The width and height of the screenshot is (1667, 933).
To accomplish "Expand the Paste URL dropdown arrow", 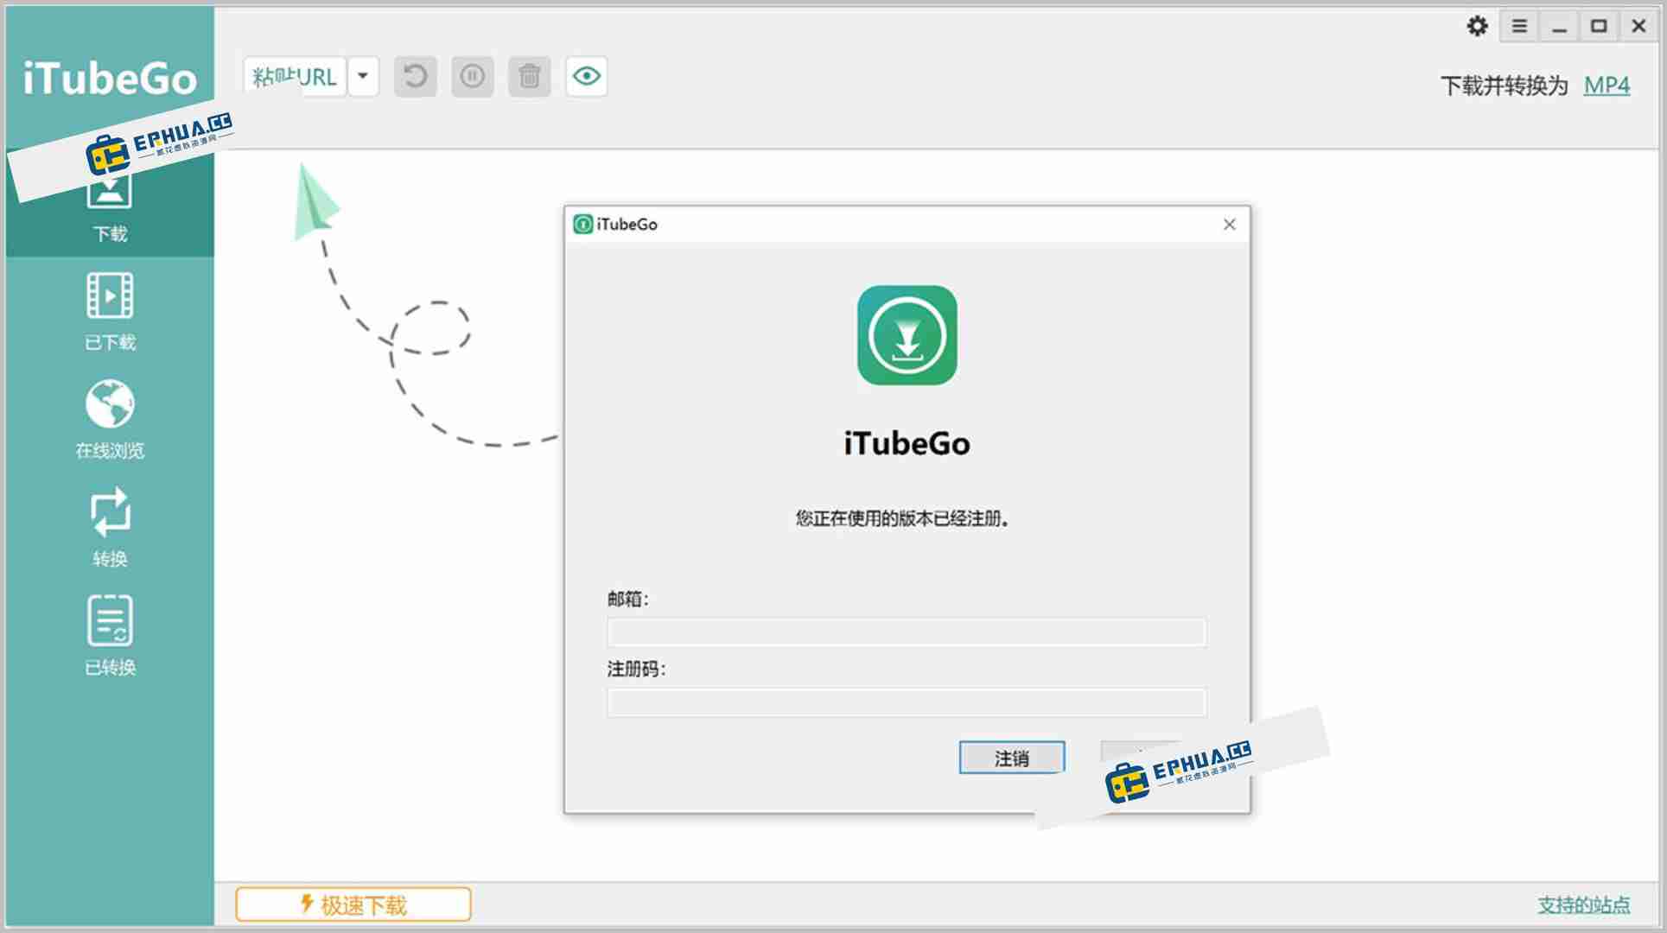I will coord(364,77).
